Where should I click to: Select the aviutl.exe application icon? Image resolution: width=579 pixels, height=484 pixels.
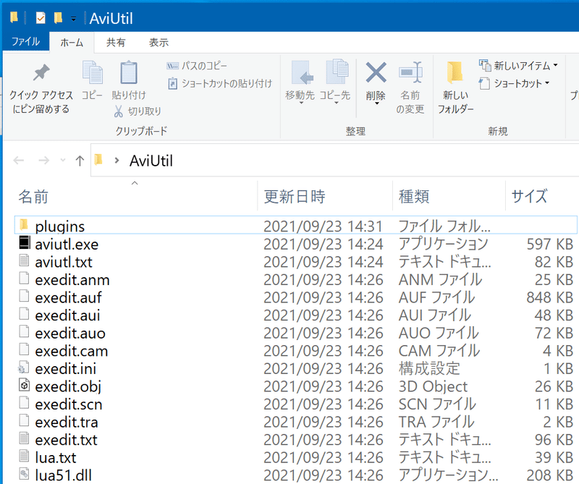[25, 242]
